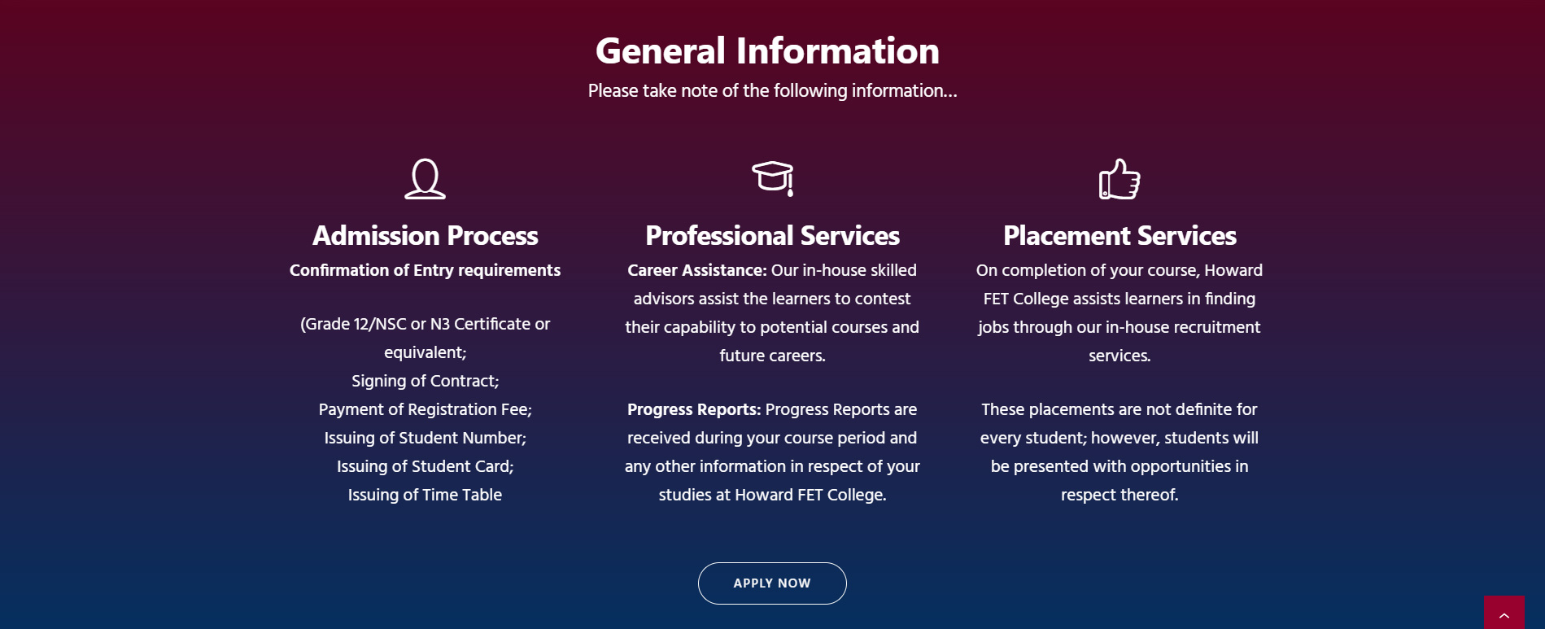1545x629 pixels.
Task: Click 'Confirmation of Entry requirements' bold text
Action: coord(425,270)
